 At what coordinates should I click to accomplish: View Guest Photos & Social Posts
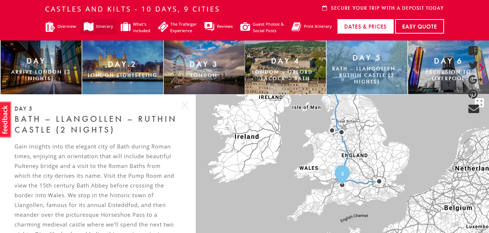click(x=262, y=27)
